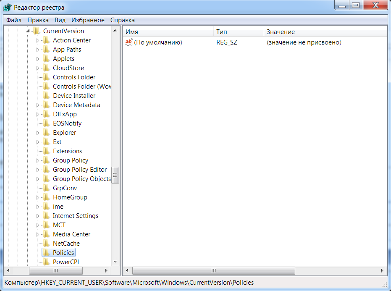Viewport: 391px width, 291px height.
Task: Expand the Group Policy Editor key
Action: pyautogui.click(x=38, y=170)
